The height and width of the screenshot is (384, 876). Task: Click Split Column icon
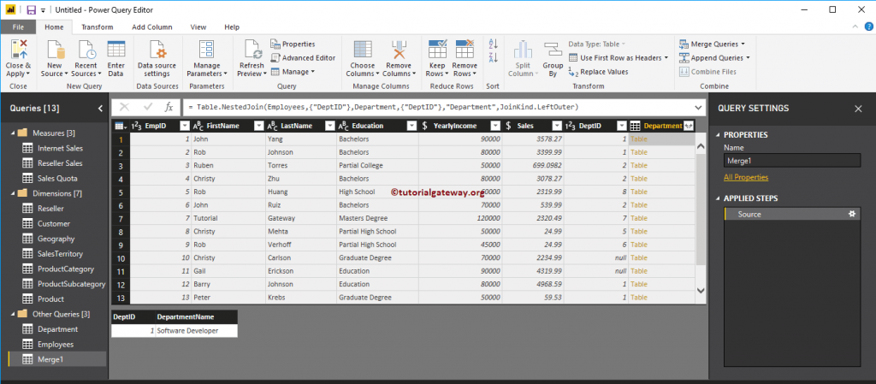523,49
